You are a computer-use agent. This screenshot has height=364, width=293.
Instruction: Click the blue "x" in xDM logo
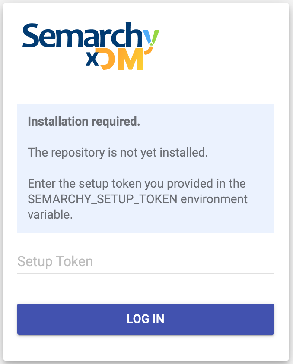point(92,60)
